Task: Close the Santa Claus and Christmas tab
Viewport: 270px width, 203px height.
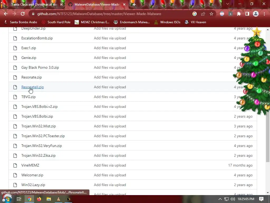Action: click(x=61, y=4)
